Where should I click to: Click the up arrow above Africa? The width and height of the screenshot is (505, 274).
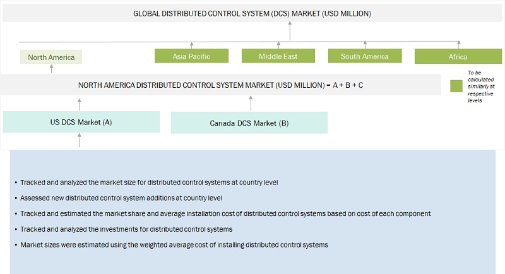pyautogui.click(x=458, y=45)
